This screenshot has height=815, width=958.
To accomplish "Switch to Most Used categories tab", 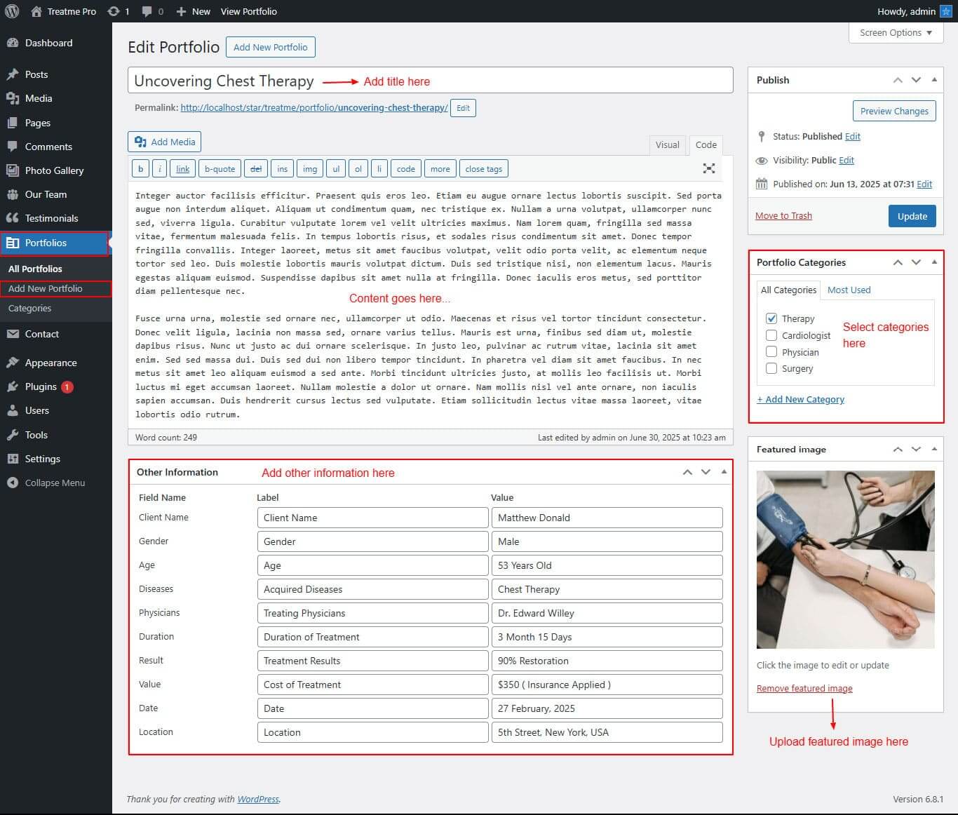I will point(849,290).
